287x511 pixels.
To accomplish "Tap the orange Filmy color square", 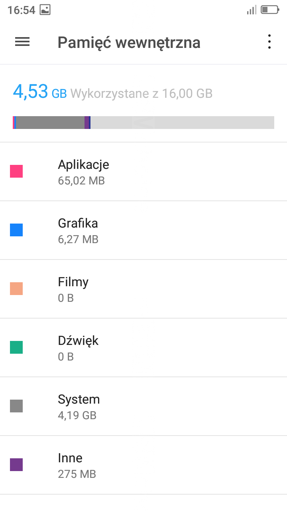I will 16,289.
